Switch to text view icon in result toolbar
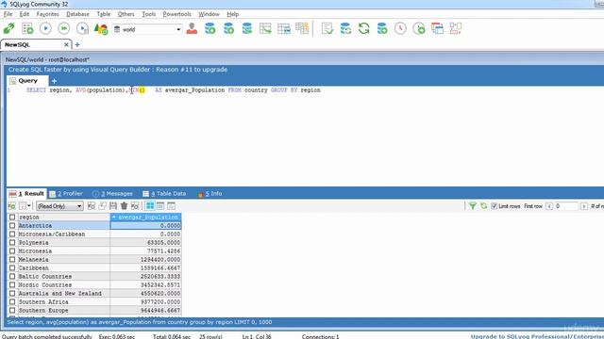This screenshot has height=339, width=604. (171, 206)
